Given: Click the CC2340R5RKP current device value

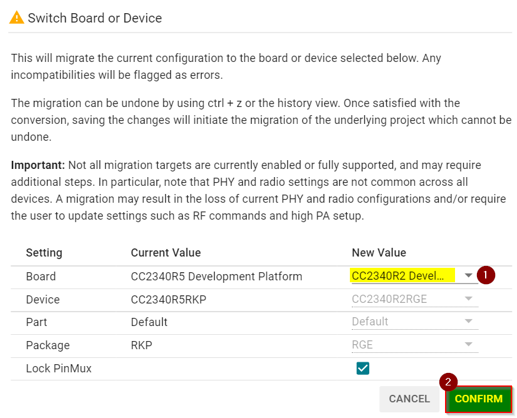Looking at the screenshot, I should click(x=168, y=299).
